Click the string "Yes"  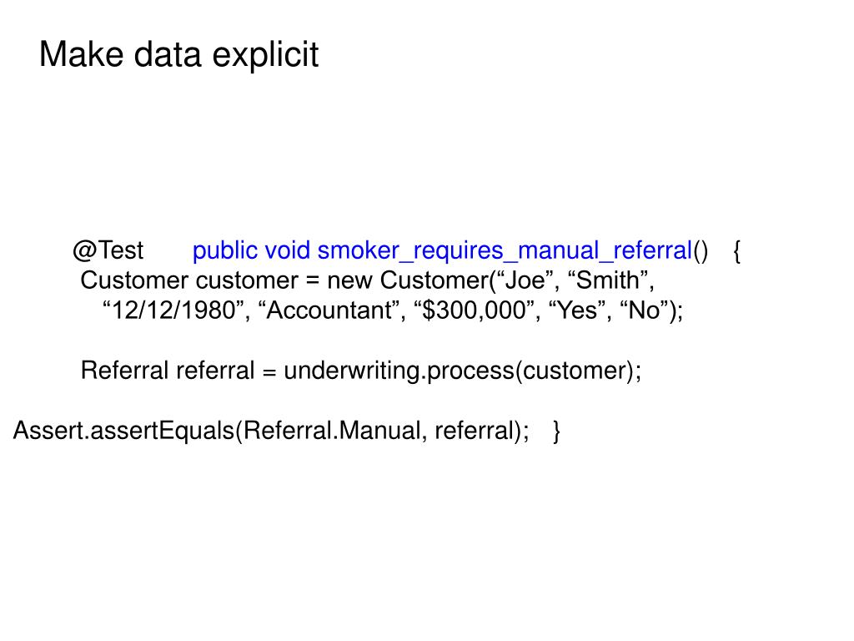tap(577, 310)
